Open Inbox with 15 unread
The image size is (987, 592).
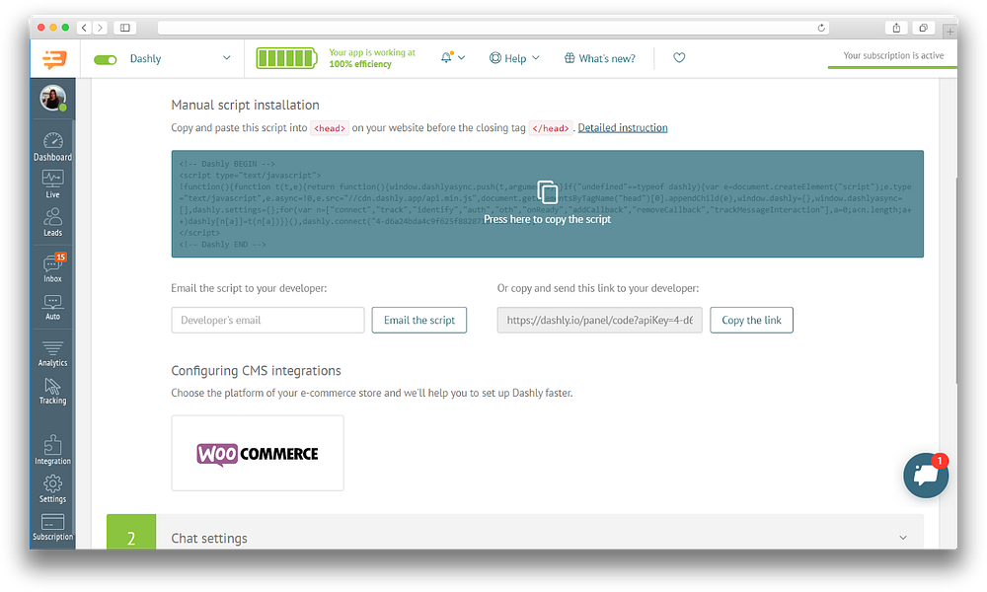[x=53, y=268]
